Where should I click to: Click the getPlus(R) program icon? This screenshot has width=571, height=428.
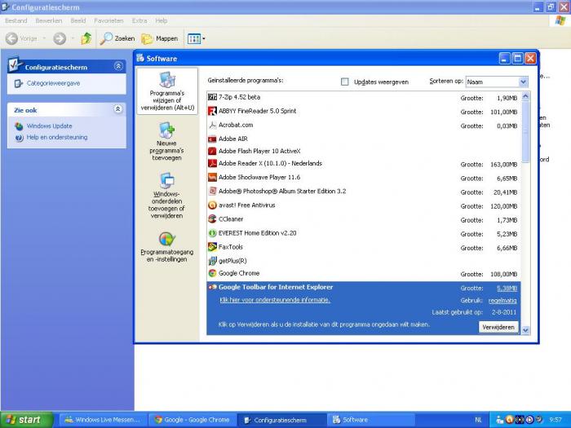(x=212, y=261)
